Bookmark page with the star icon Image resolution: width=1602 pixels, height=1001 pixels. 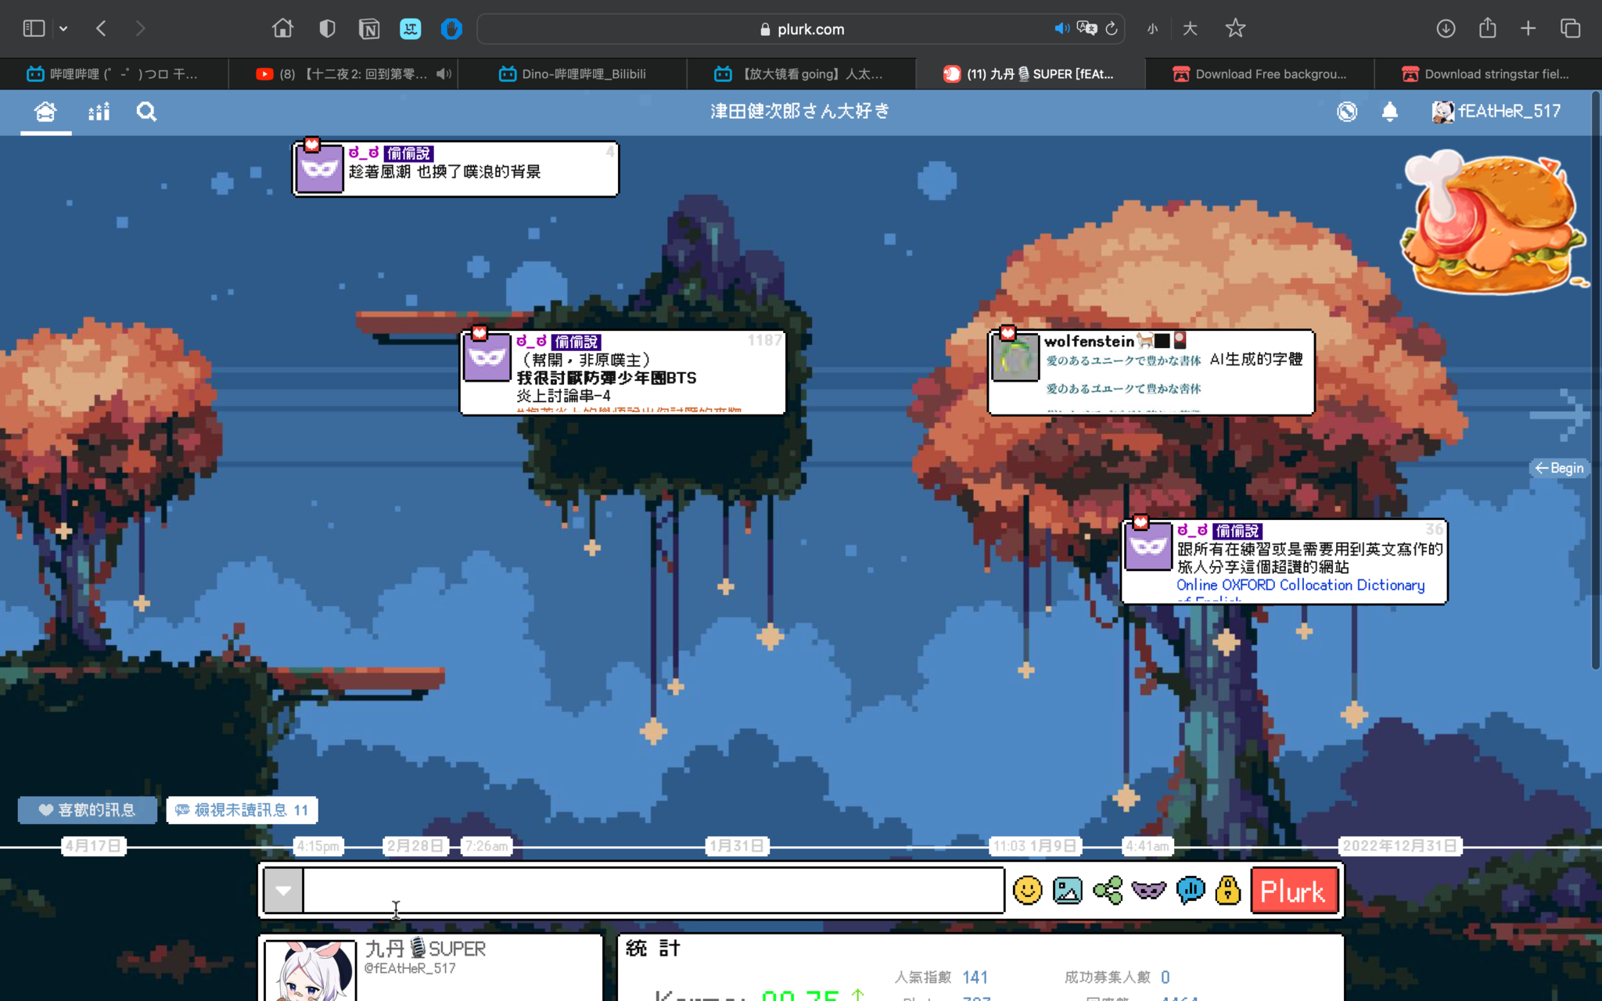(1235, 28)
